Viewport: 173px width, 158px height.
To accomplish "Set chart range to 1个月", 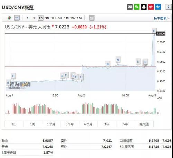I will tap(51, 124).
